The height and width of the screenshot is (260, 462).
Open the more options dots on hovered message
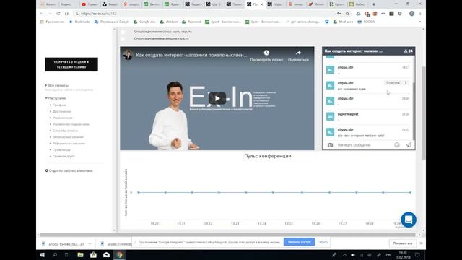point(406,82)
